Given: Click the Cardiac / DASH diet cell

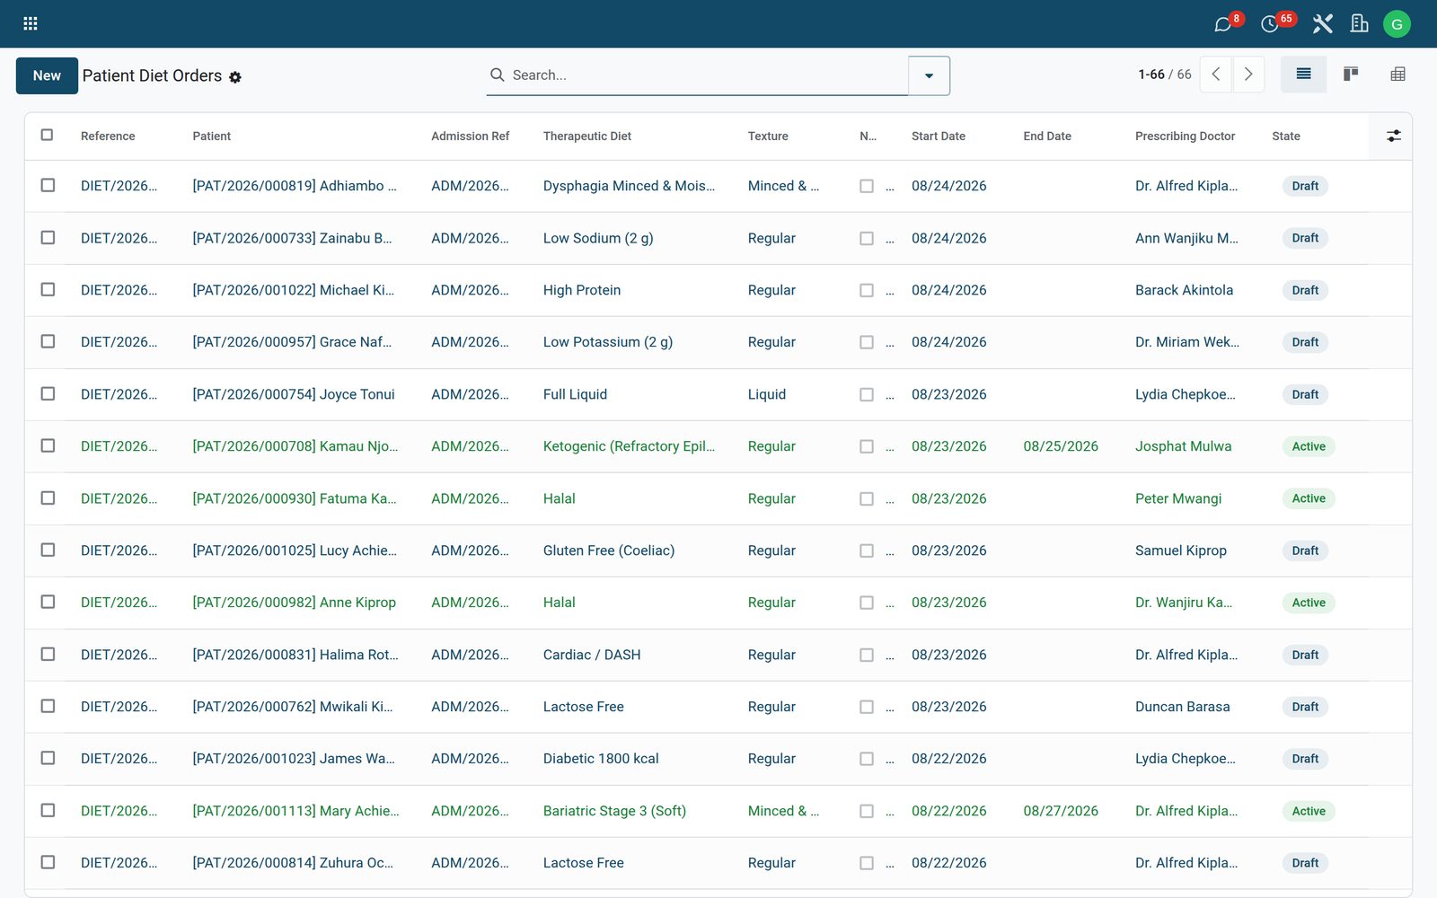Looking at the screenshot, I should [592, 655].
